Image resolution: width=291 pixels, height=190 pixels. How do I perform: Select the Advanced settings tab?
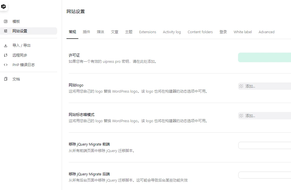(x=266, y=32)
